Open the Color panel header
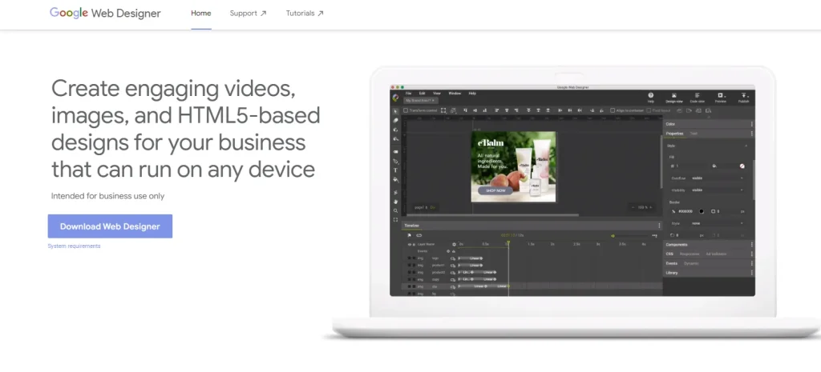 (x=709, y=124)
